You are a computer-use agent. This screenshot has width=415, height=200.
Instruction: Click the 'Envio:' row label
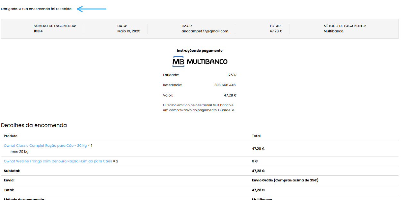point(9,180)
